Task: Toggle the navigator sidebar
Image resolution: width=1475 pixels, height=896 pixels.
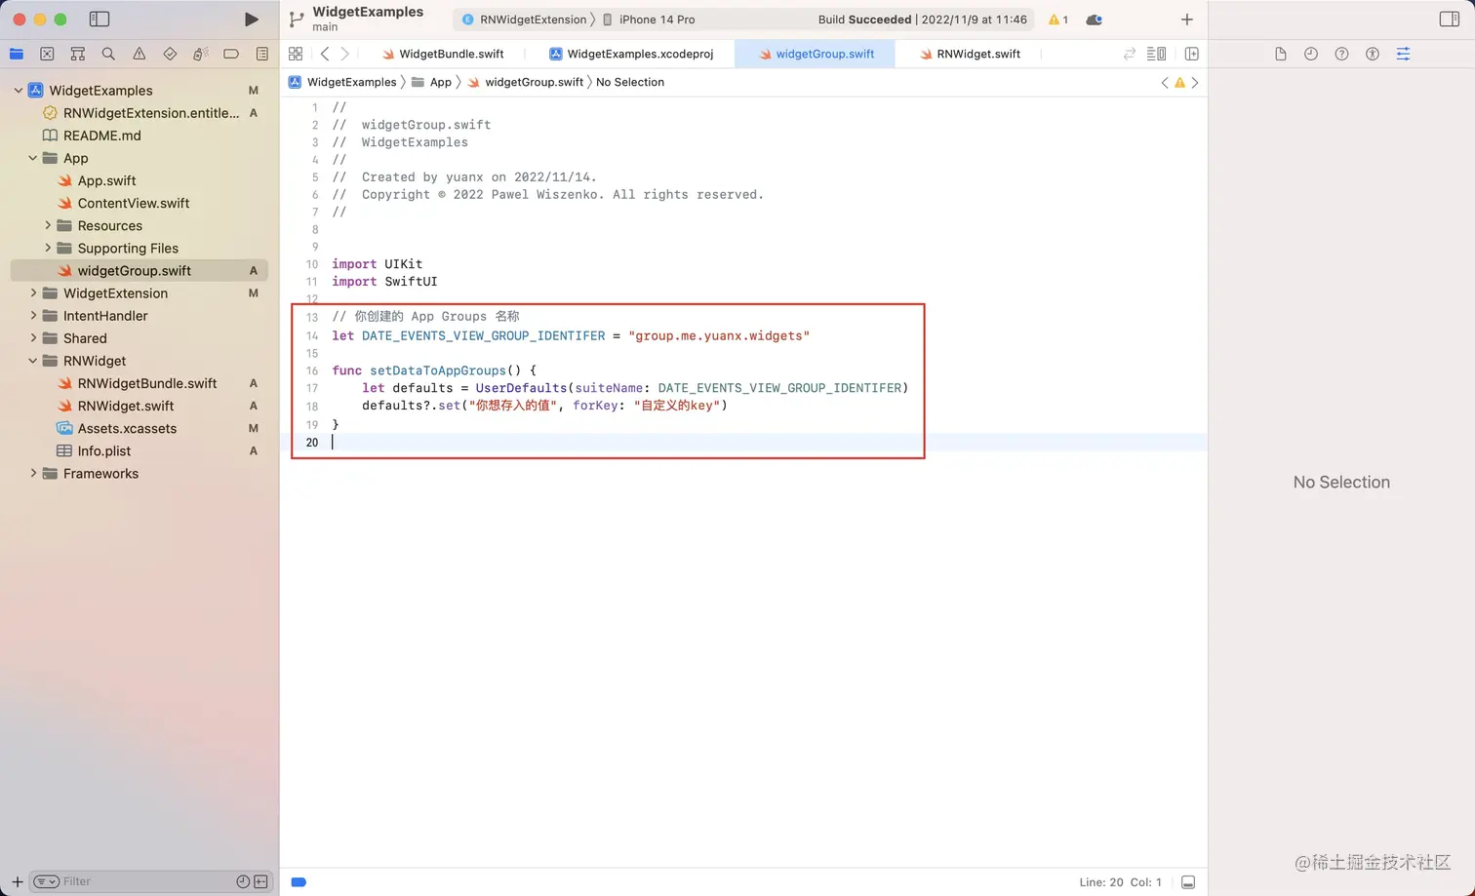Action: pyautogui.click(x=100, y=19)
